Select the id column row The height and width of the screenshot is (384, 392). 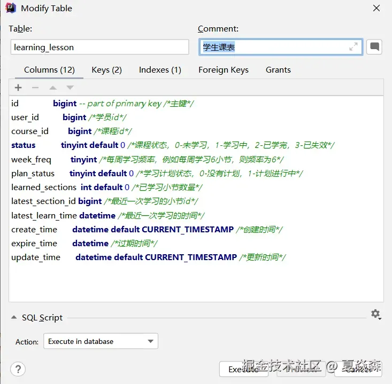196,104
